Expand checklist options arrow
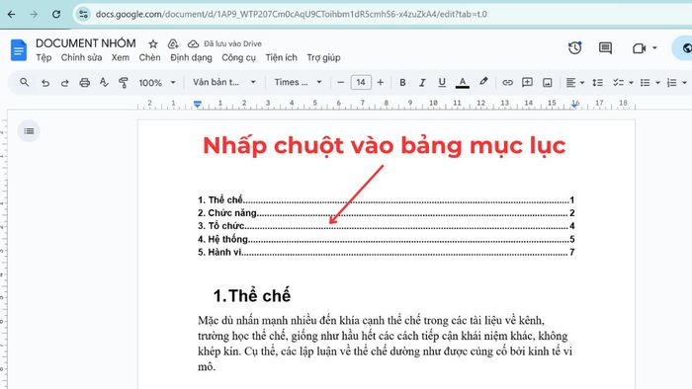The height and width of the screenshot is (389, 692). 631,83
